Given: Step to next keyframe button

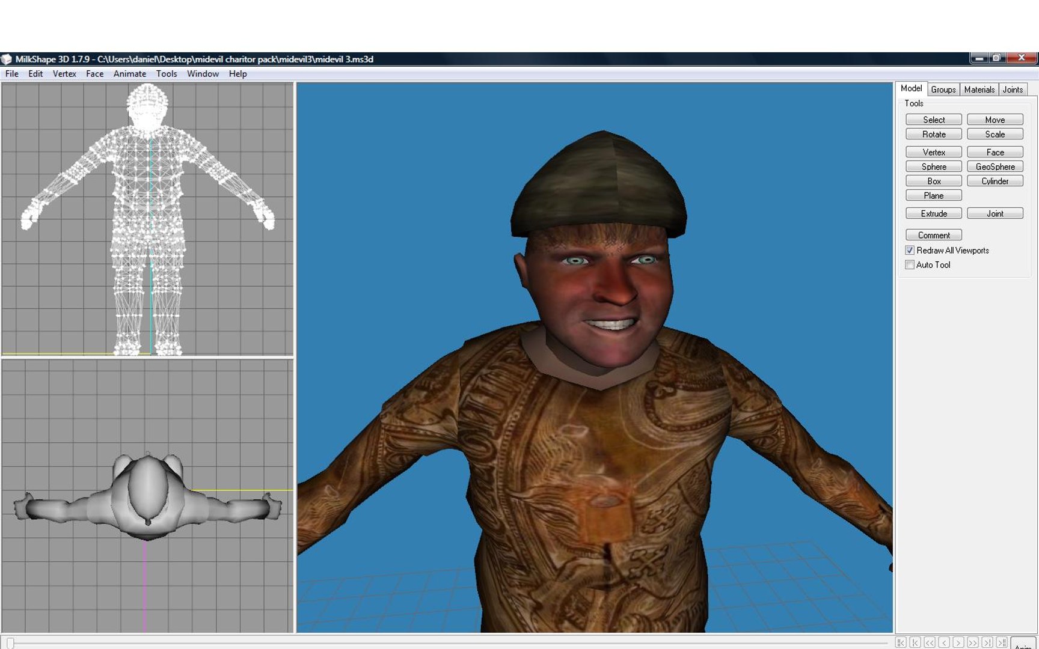Looking at the screenshot, I should coord(987,642).
